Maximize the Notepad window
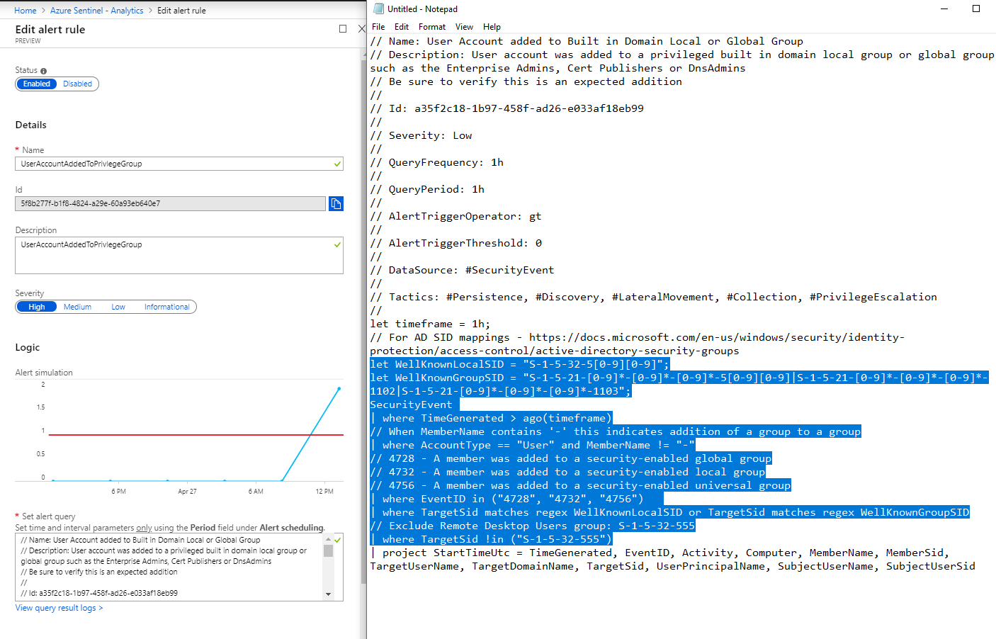The width and height of the screenshot is (996, 639). click(x=976, y=9)
